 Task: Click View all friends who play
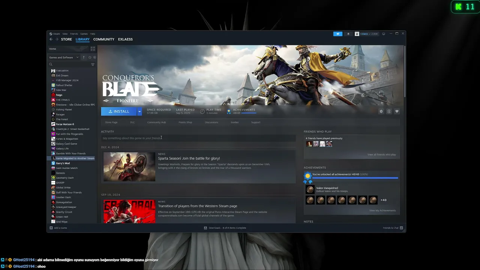(381, 154)
